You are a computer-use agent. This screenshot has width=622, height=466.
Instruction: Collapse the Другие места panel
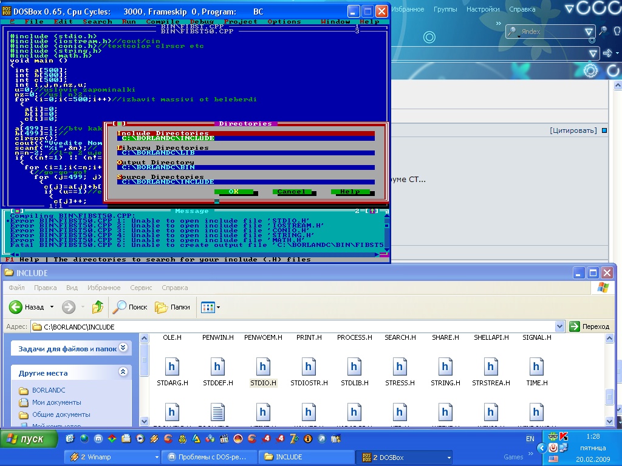click(x=123, y=372)
